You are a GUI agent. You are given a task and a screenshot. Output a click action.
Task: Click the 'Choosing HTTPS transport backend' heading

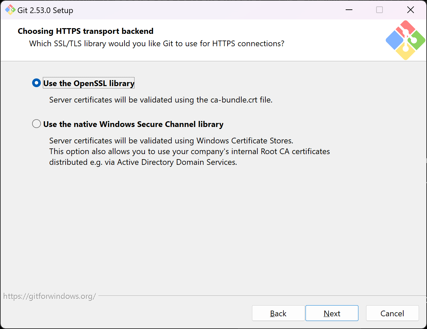(85, 31)
